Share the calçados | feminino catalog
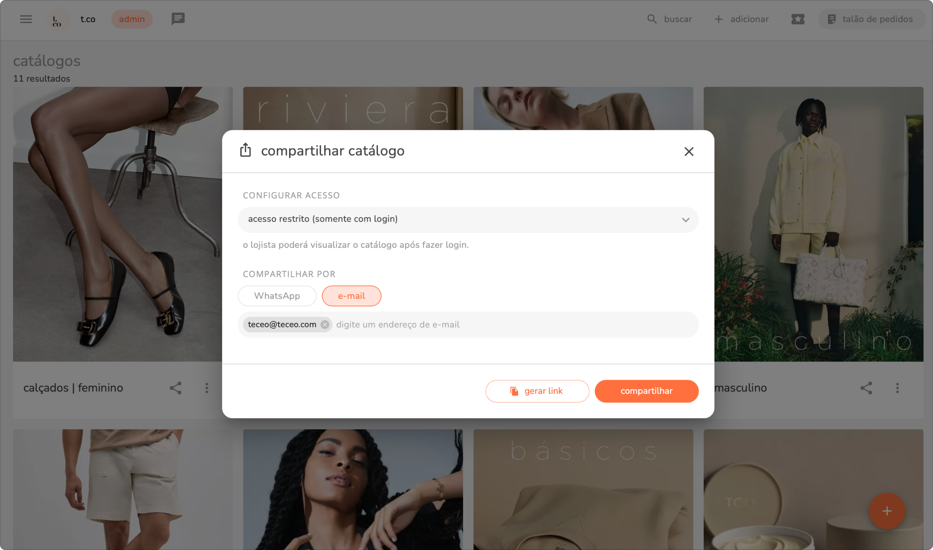 point(176,388)
